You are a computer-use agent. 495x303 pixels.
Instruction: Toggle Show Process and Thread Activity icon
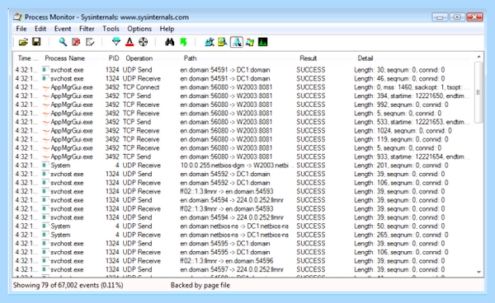tap(250, 42)
